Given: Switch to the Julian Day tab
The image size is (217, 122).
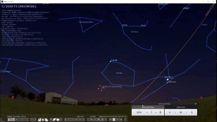Looking at the screenshot, I should pos(181,107).
